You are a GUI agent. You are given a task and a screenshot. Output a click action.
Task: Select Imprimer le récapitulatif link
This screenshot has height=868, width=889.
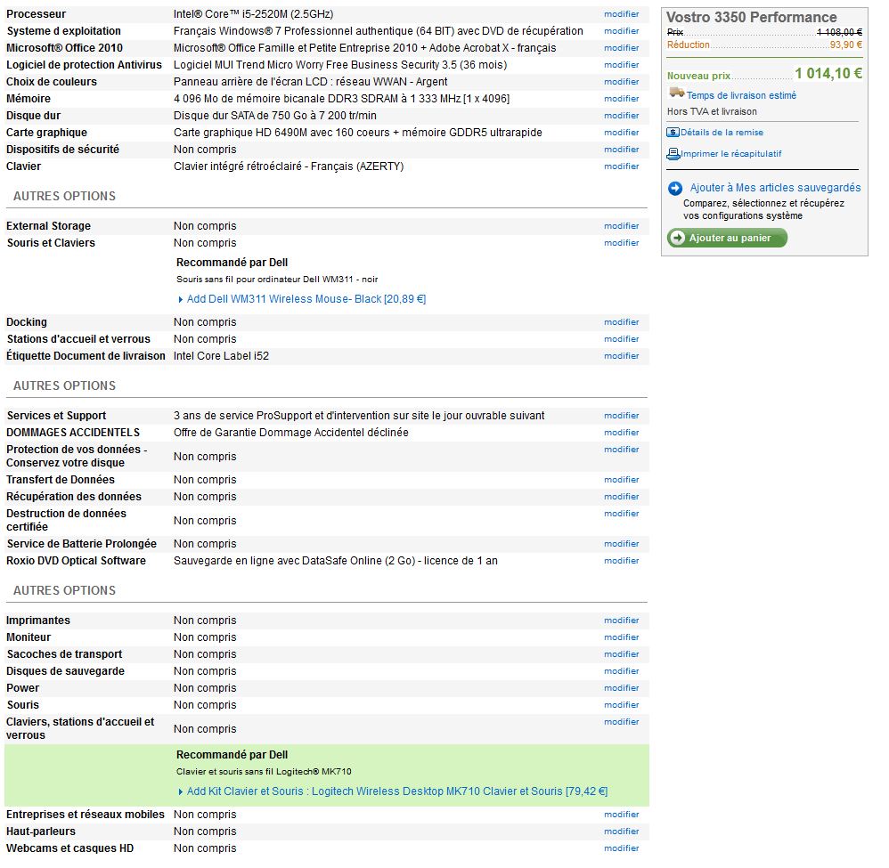tap(730, 154)
